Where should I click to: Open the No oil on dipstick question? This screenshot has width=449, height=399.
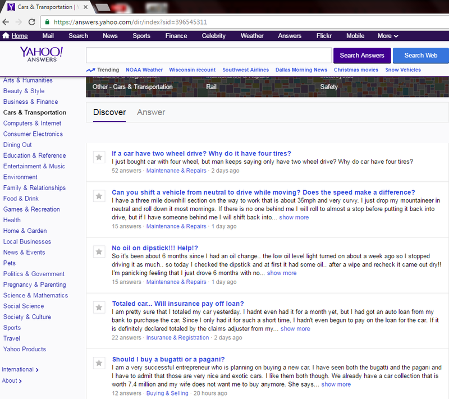click(155, 248)
